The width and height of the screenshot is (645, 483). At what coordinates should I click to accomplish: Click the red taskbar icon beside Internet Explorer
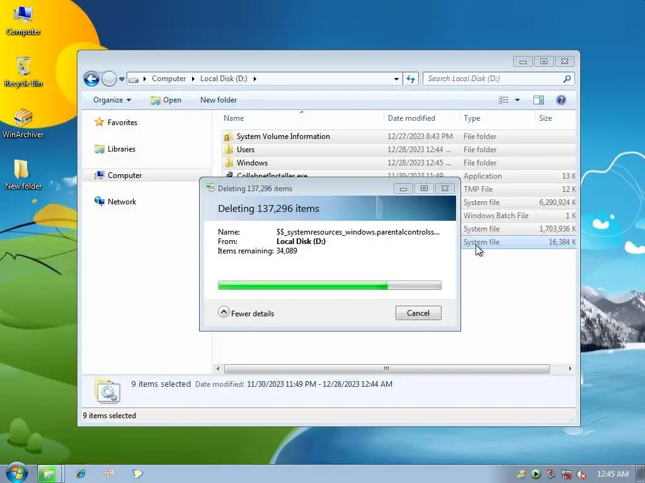109,473
